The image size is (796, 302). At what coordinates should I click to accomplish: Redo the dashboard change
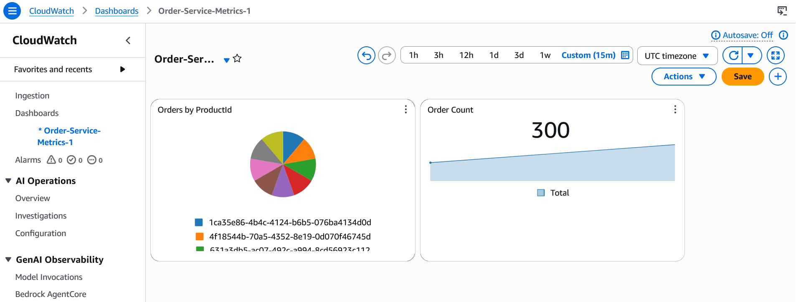[387, 55]
